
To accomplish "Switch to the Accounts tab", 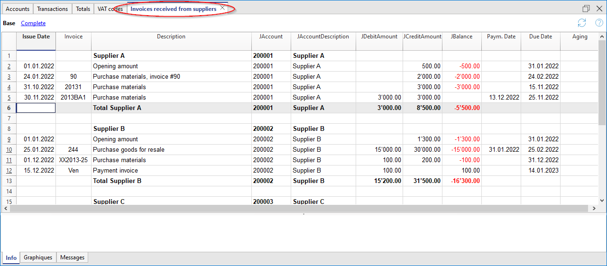I will [x=18, y=9].
